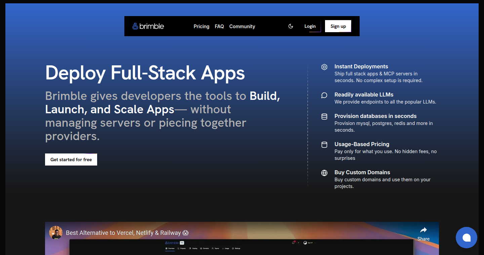Click the Instant Deployments hexagon icon
Image resolution: width=484 pixels, height=255 pixels.
coord(324,67)
